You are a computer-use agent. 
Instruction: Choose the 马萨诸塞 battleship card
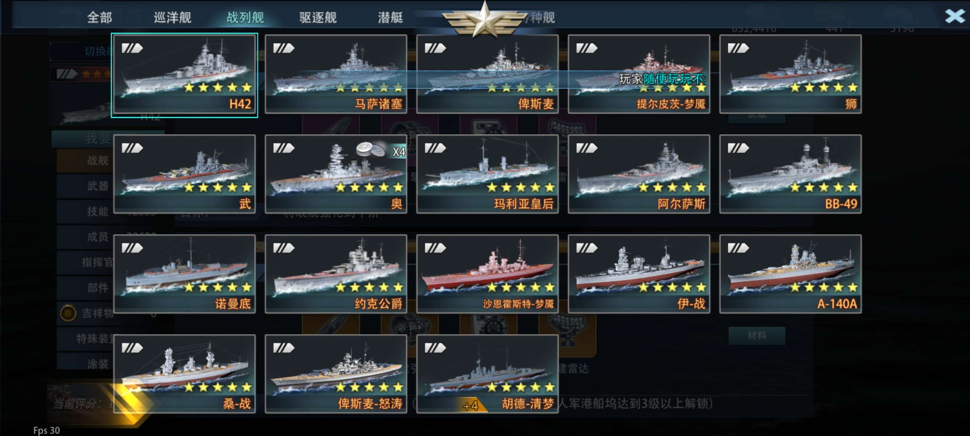point(336,74)
